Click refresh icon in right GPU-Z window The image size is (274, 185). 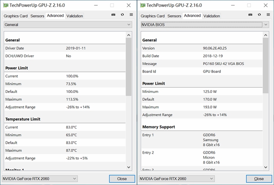tap(259, 15)
